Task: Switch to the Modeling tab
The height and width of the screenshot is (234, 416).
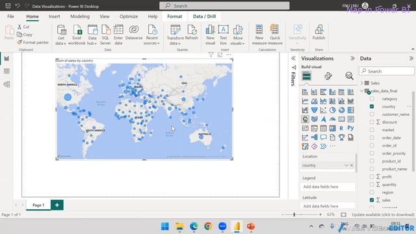Action: click(80, 16)
